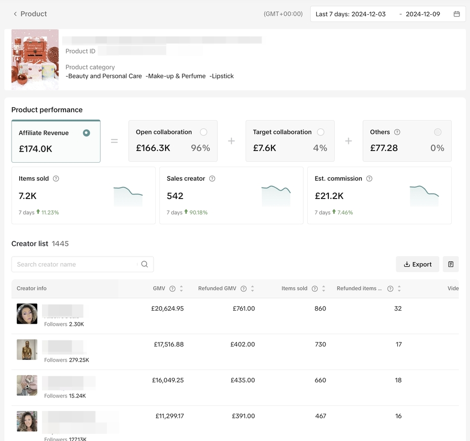Select the Target collaboration radio button
470x441 pixels.
(x=320, y=132)
